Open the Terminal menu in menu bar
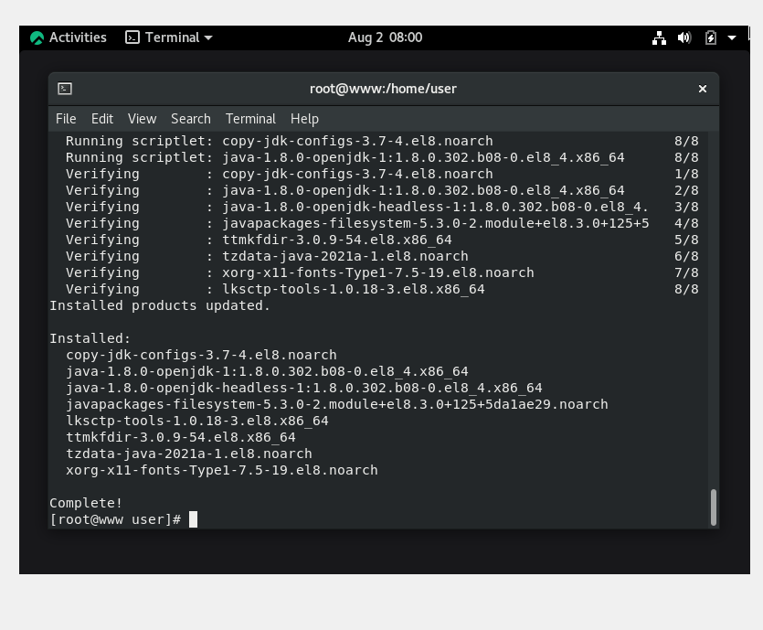 [x=250, y=119]
